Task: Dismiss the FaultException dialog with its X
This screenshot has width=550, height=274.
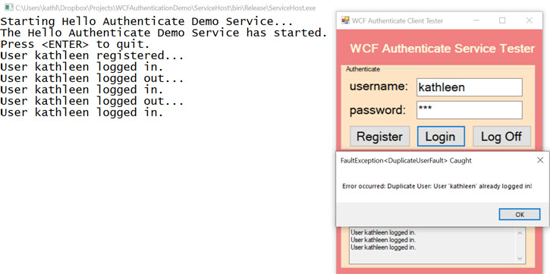Action: 540,160
